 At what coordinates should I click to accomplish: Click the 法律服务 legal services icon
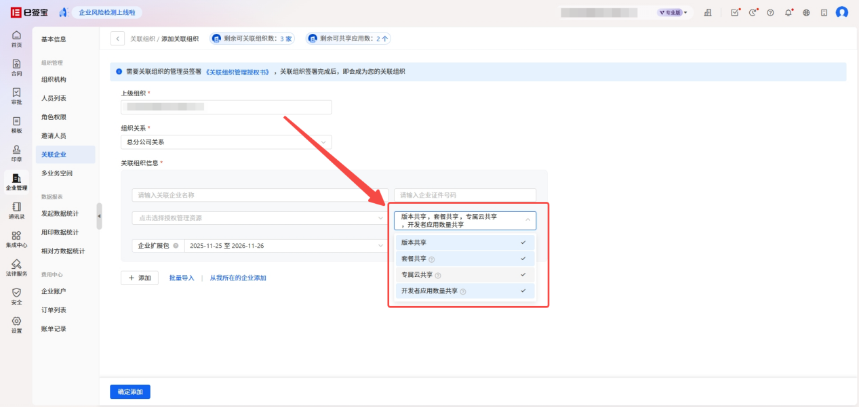16,267
